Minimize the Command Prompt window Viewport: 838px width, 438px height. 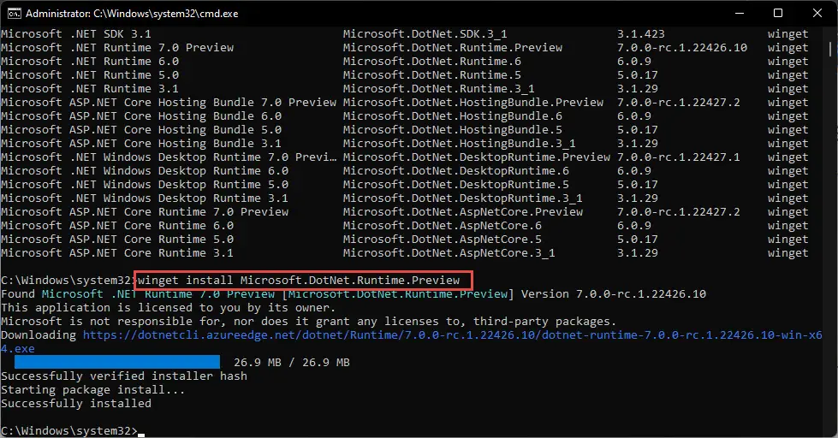740,14
